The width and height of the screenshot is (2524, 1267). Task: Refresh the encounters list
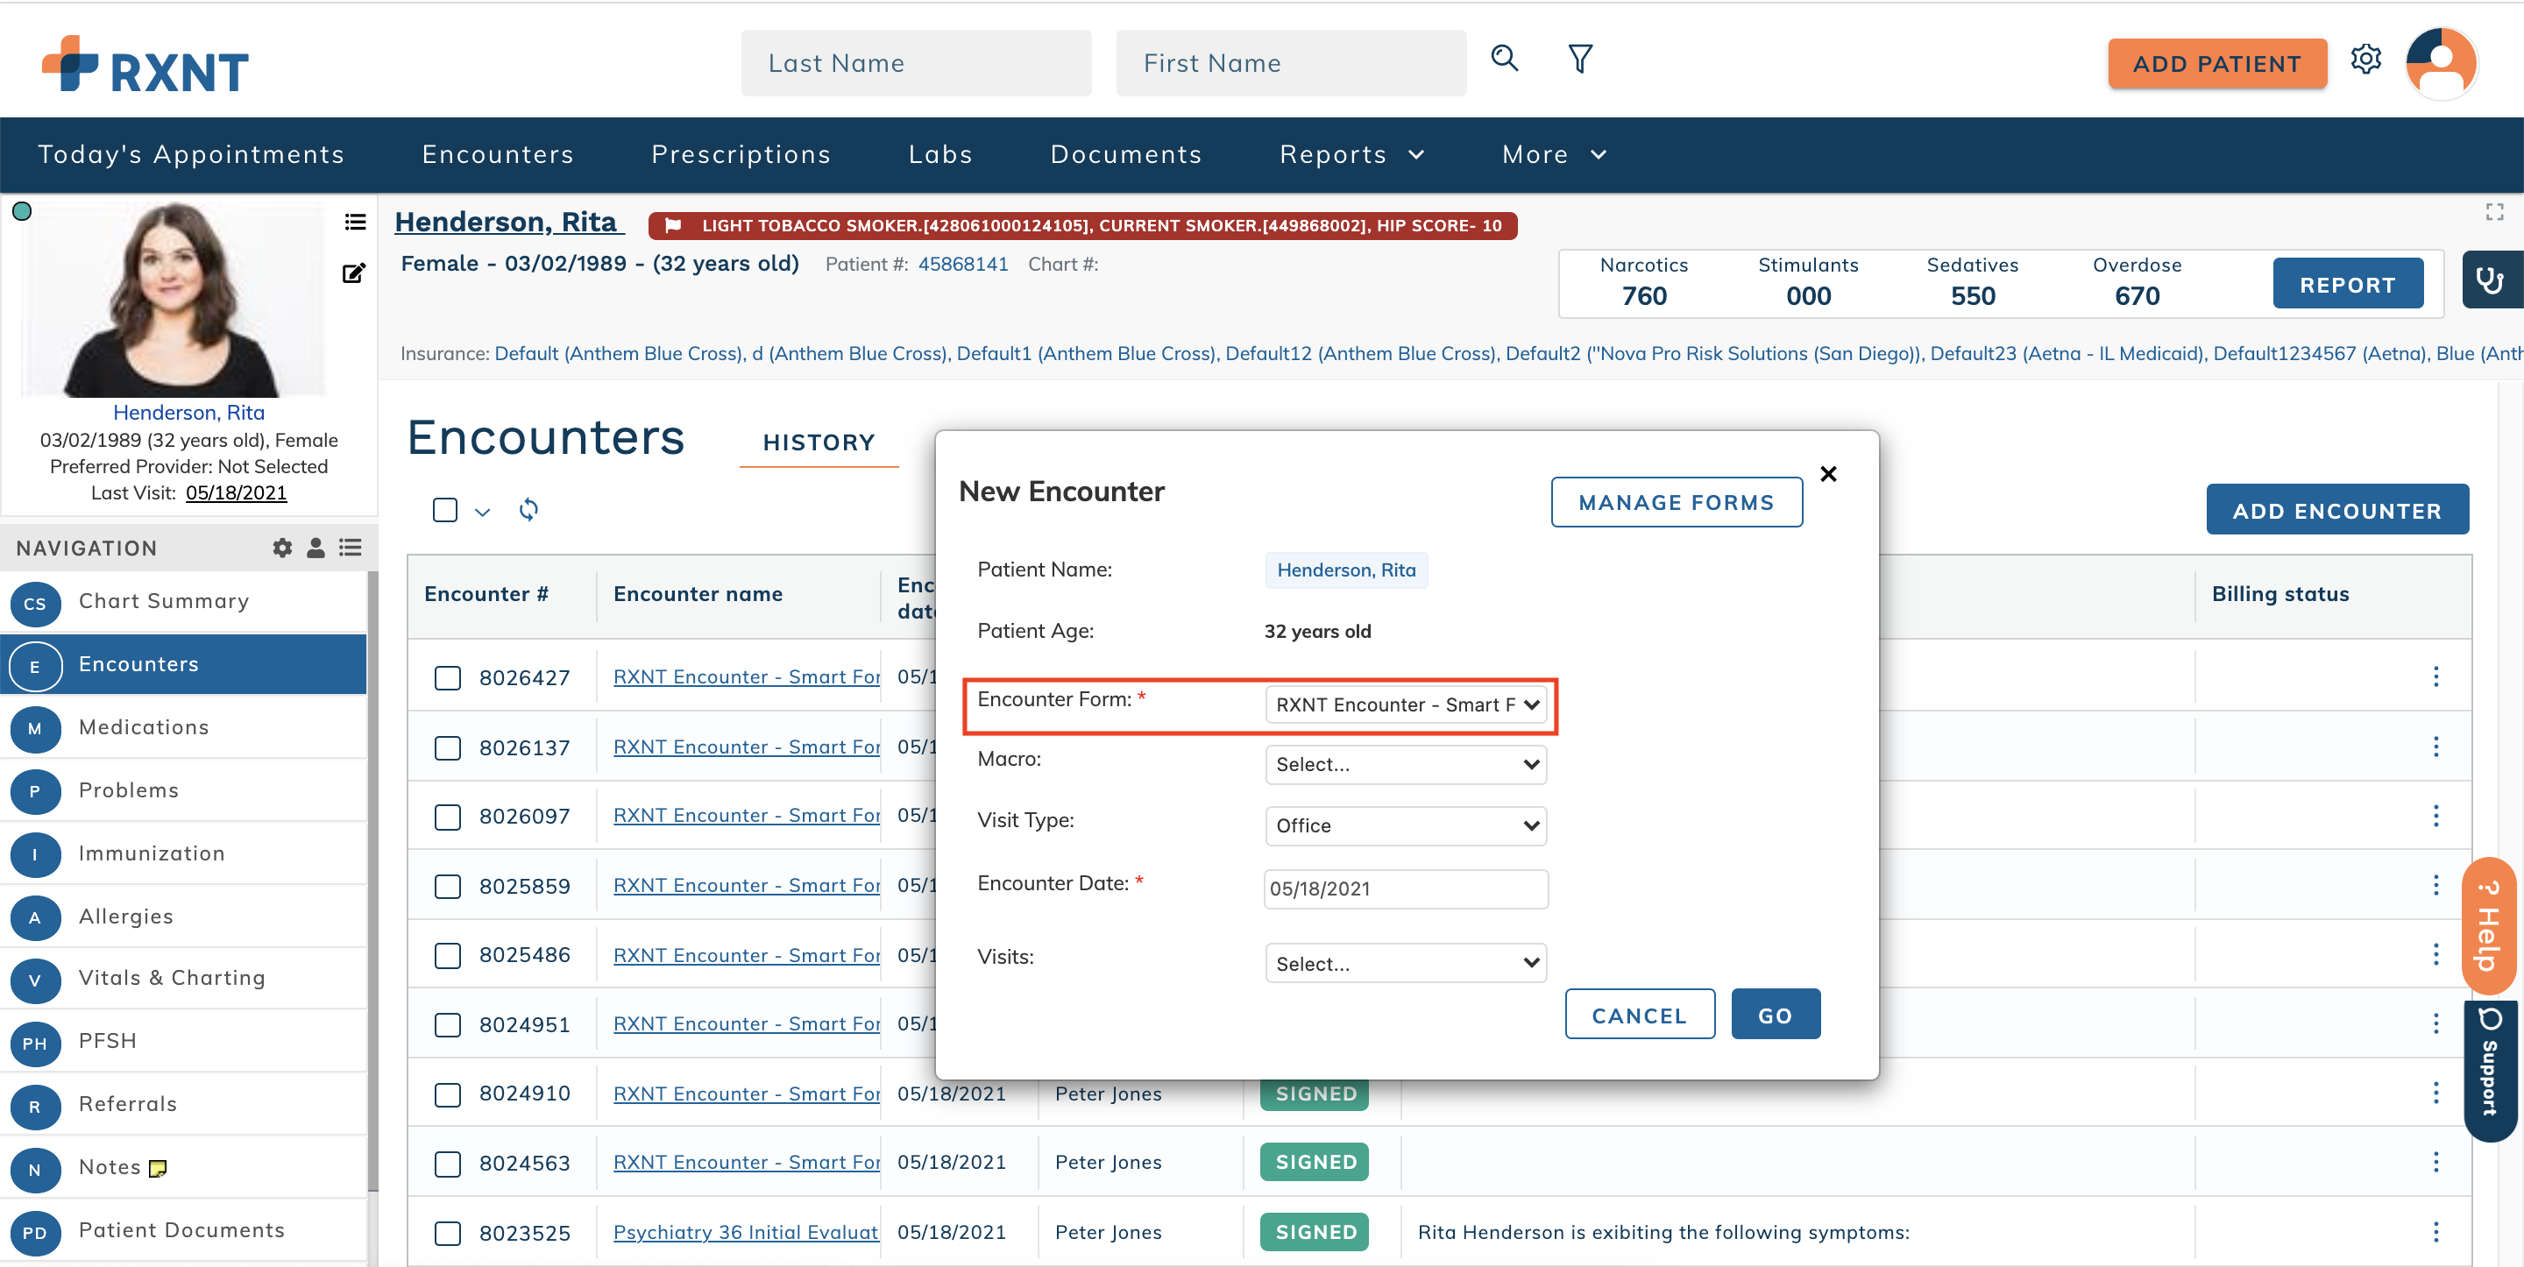click(x=528, y=510)
